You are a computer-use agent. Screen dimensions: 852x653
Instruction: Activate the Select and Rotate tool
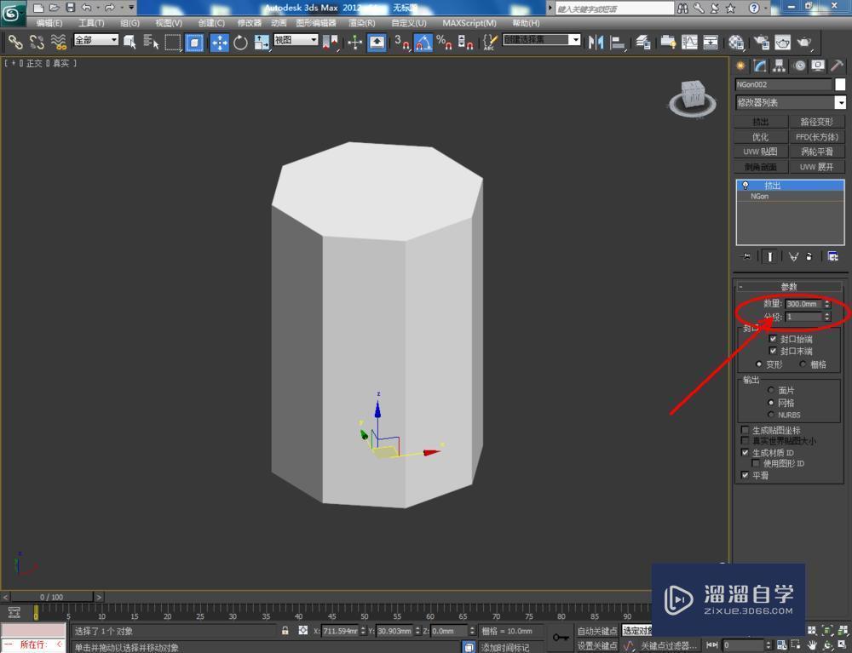(242, 43)
